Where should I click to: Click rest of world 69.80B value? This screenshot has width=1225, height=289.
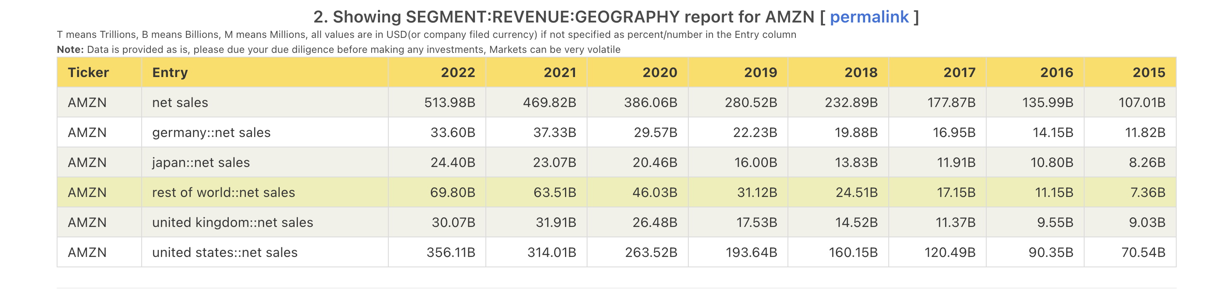click(453, 192)
